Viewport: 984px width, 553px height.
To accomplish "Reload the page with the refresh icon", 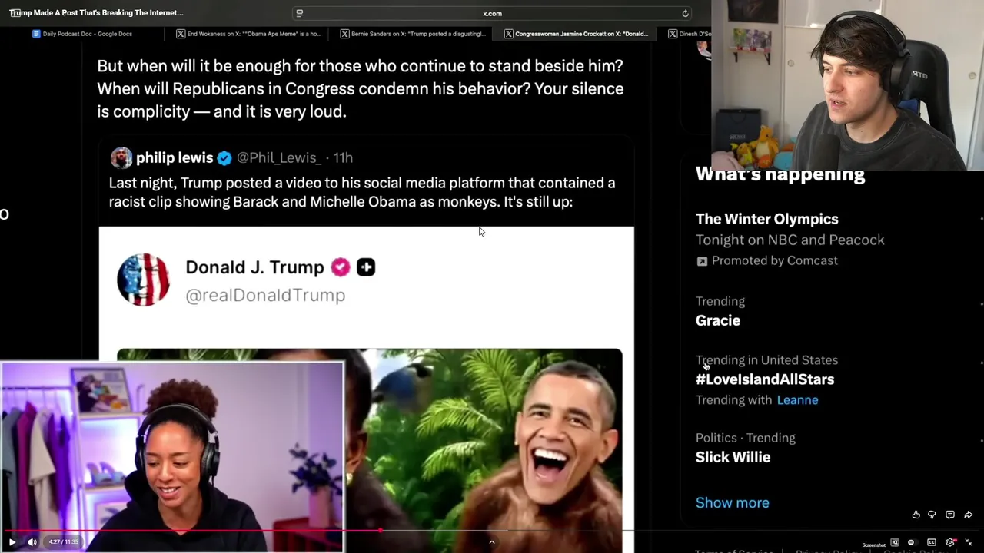I will coord(685,13).
